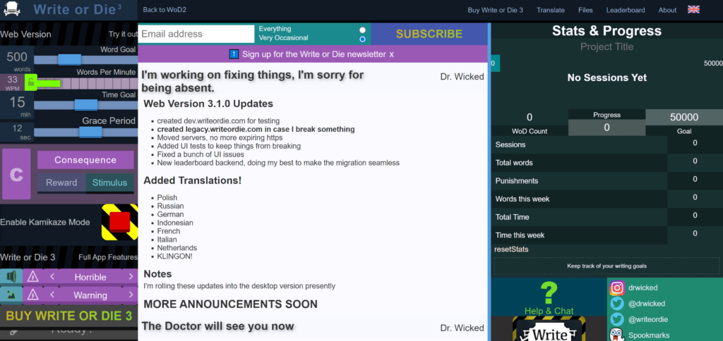Click the Project Title field
The height and width of the screenshot is (341, 723).
[607, 47]
